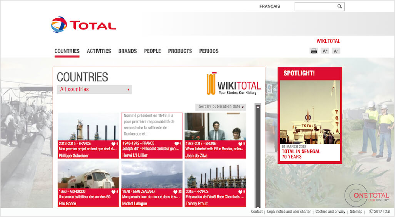This screenshot has width=395, height=217.
Task: Open Legal notice and user charter
Action: coord(289,212)
